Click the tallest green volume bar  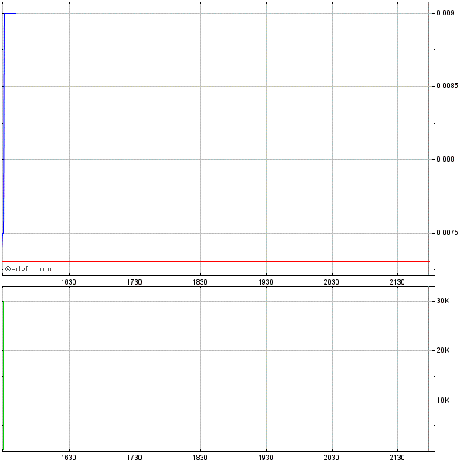(3, 375)
